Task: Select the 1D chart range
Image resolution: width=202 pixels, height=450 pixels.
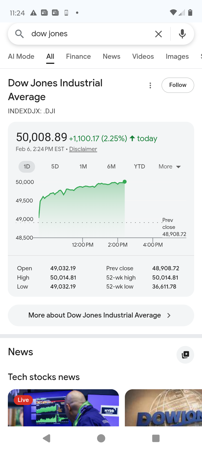Action: [x=27, y=166]
